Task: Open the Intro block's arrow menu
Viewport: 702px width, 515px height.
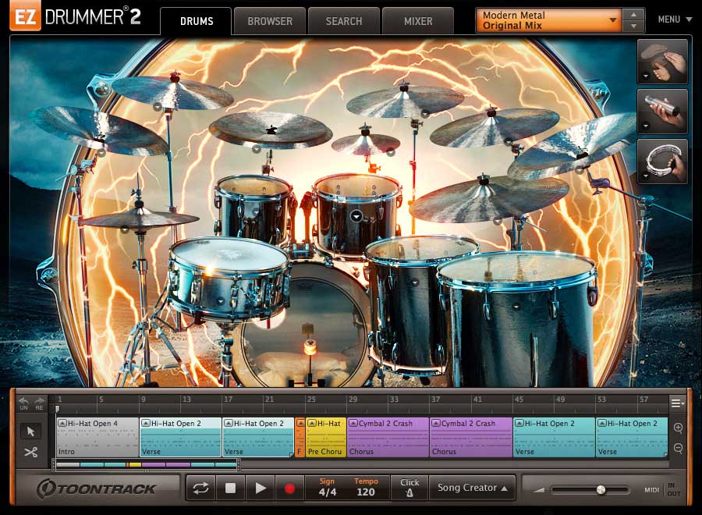Action: [x=62, y=423]
